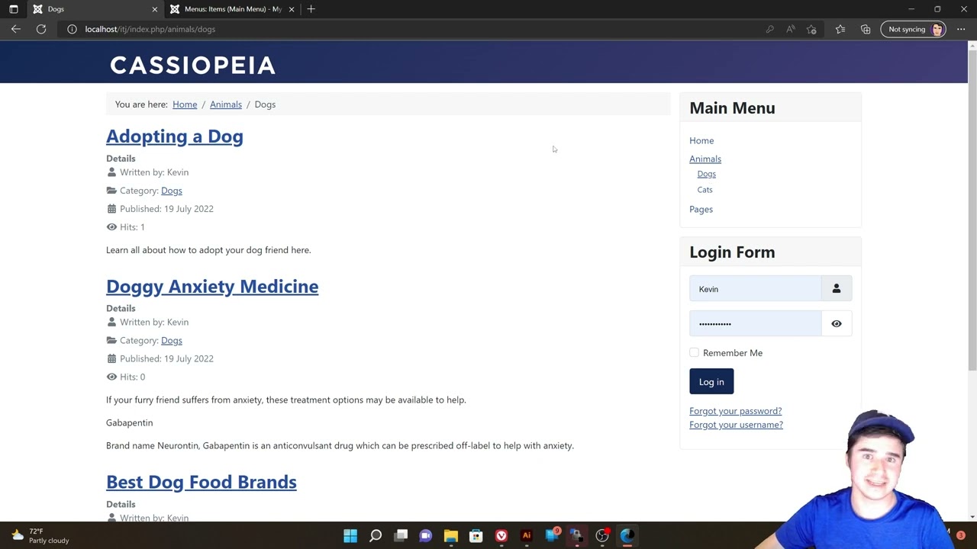Select Cats submenu item in Main Menu
The width and height of the screenshot is (977, 549).
705,190
